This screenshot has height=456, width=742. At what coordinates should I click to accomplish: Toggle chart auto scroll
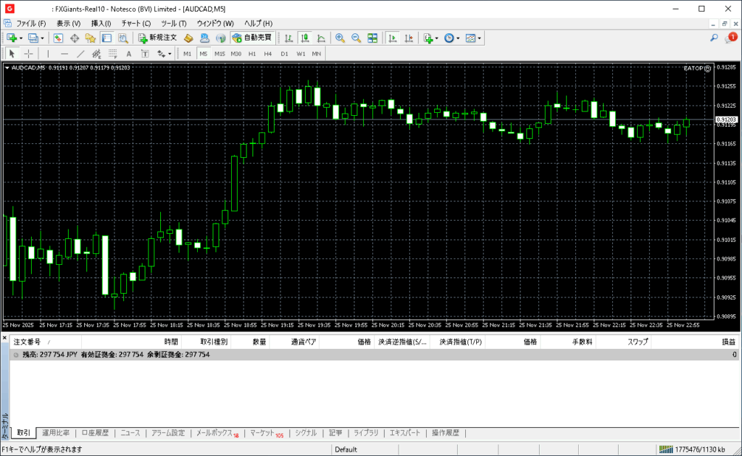(x=393, y=38)
